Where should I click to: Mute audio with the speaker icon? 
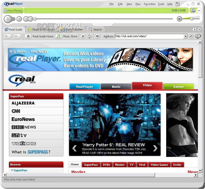point(179,19)
